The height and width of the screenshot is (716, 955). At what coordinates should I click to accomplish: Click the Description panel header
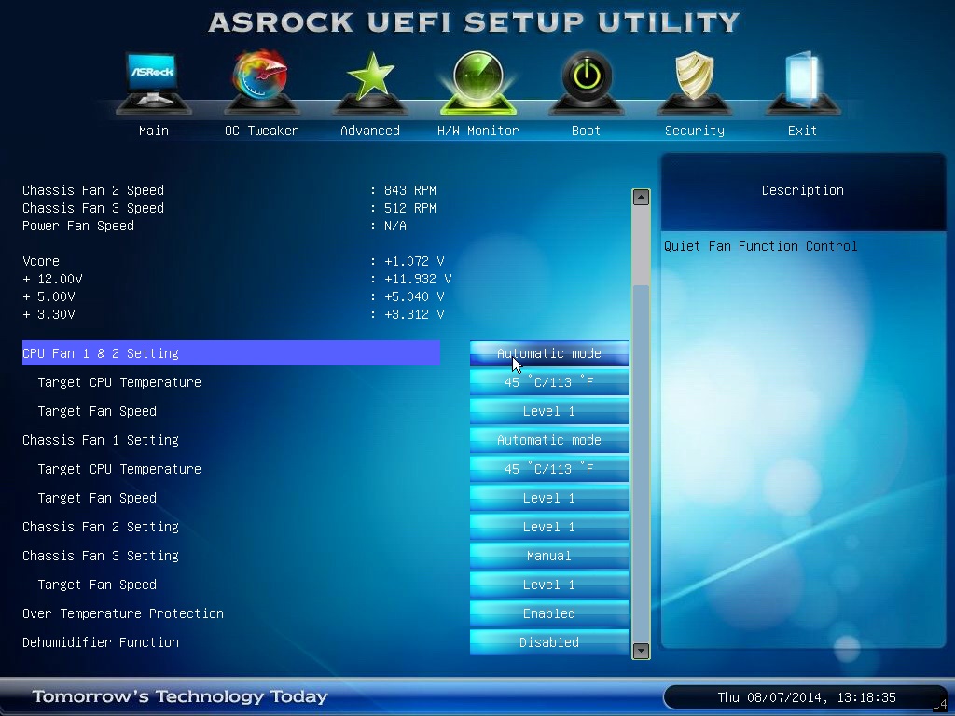pos(803,190)
